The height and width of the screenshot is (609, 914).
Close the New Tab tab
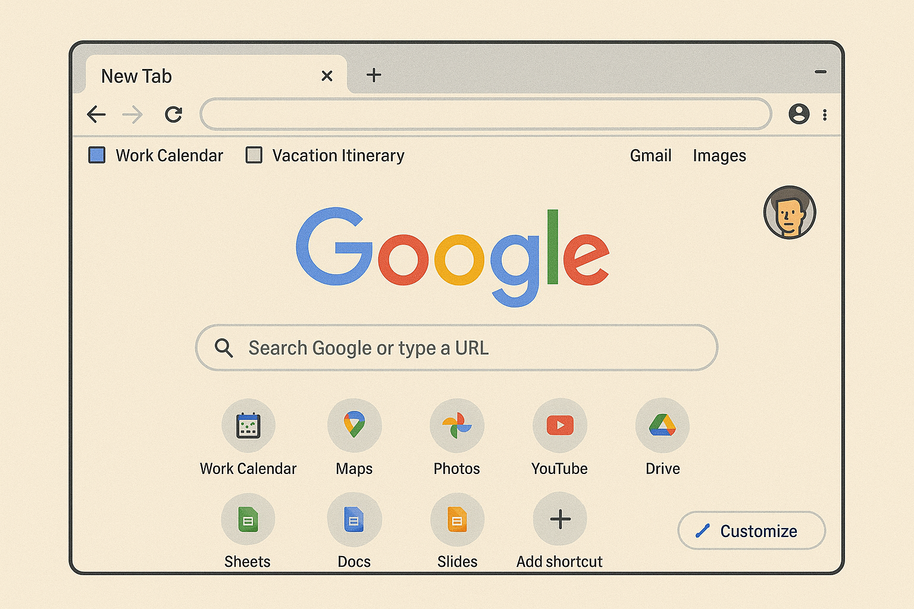pos(327,76)
